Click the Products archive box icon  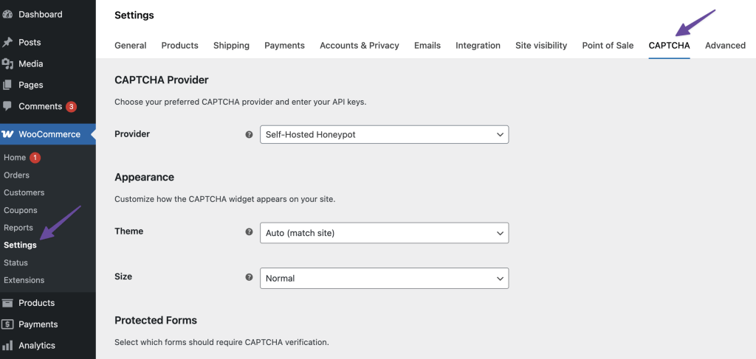click(x=7, y=303)
